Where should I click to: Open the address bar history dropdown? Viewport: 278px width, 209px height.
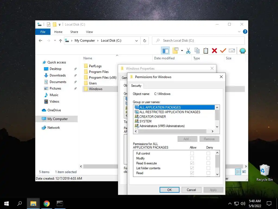(137, 41)
